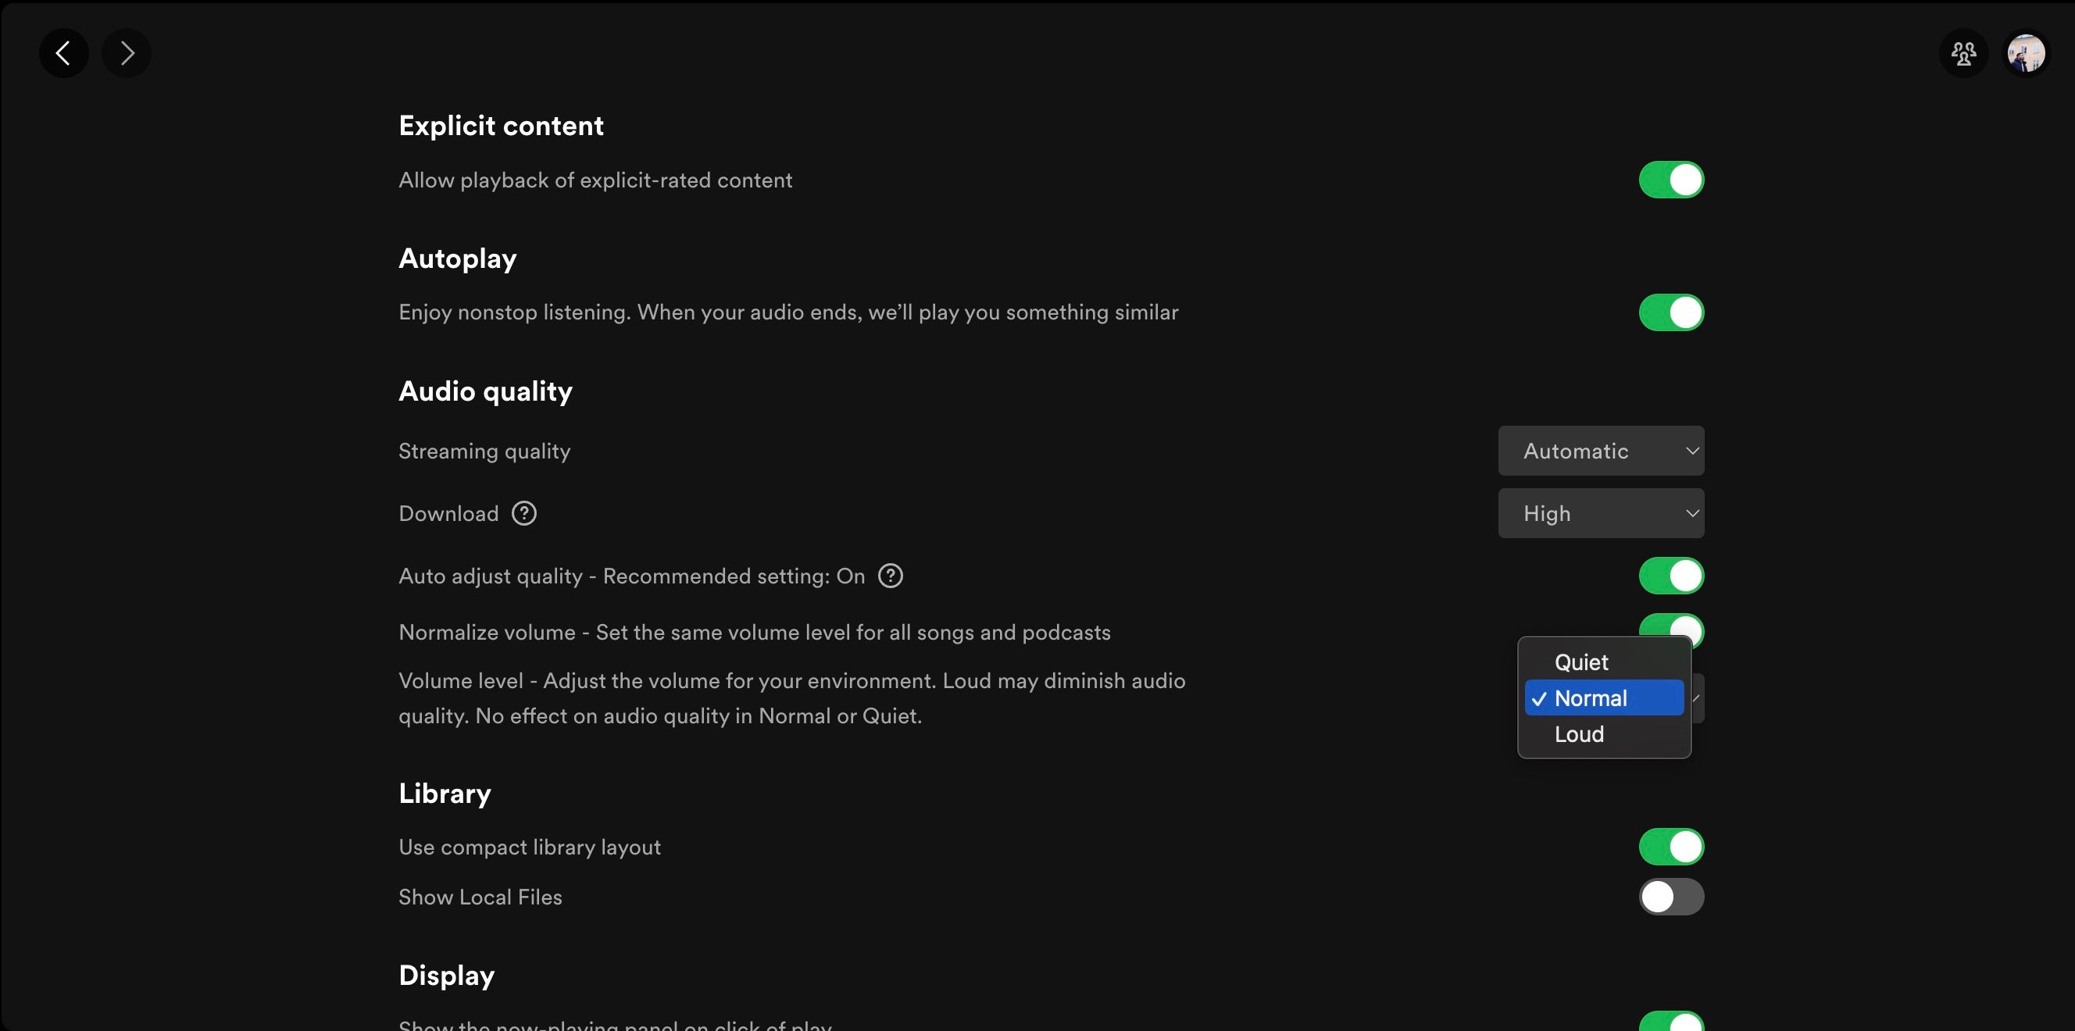Open Download quality High dropdown
The width and height of the screenshot is (2075, 1031).
pyautogui.click(x=1600, y=513)
